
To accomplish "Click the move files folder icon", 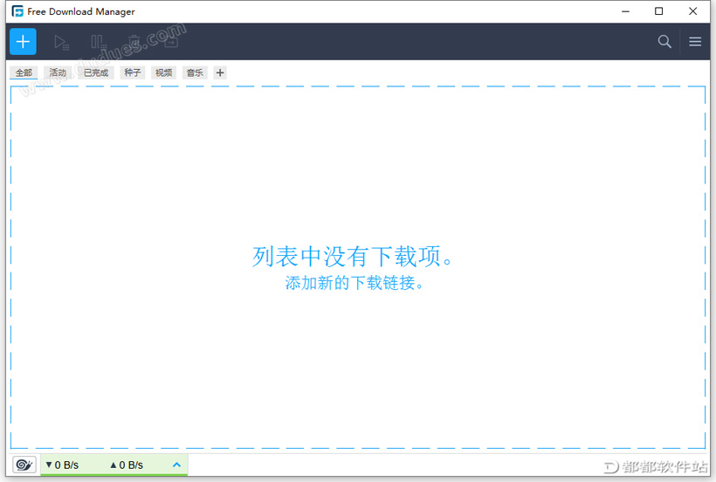I will click(x=171, y=42).
